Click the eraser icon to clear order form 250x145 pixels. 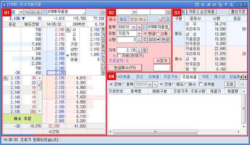coord(161,19)
